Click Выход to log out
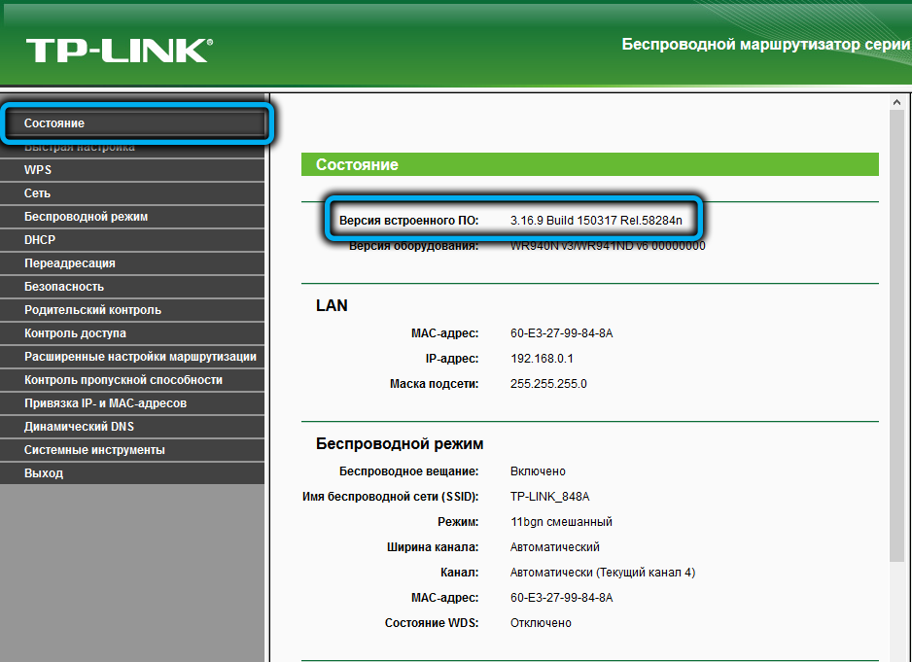 [x=44, y=473]
